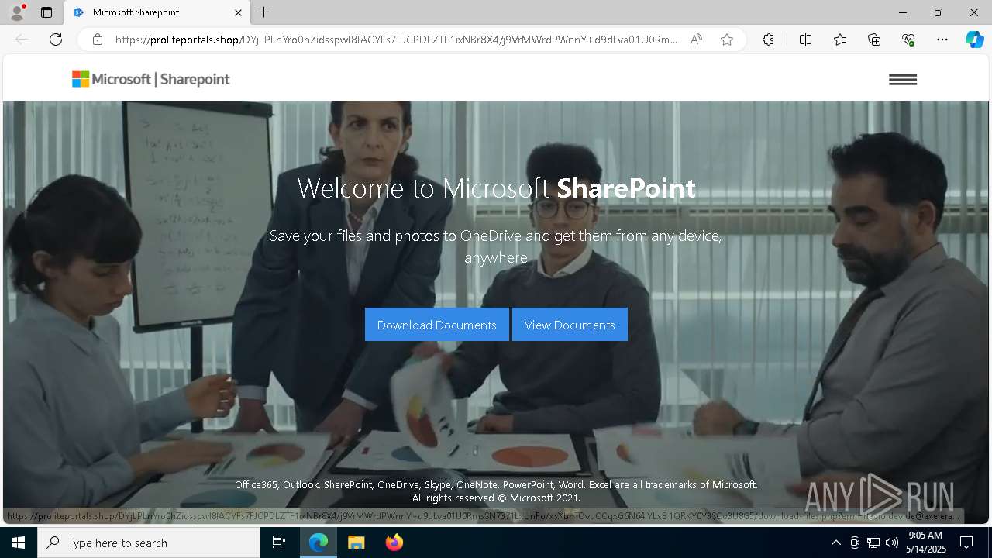992x558 pixels.
Task: Open Collections panel
Action: [x=874, y=40]
